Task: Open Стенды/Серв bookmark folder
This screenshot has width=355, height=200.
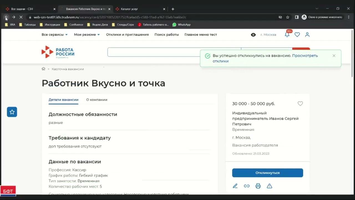Action: coord(123,25)
